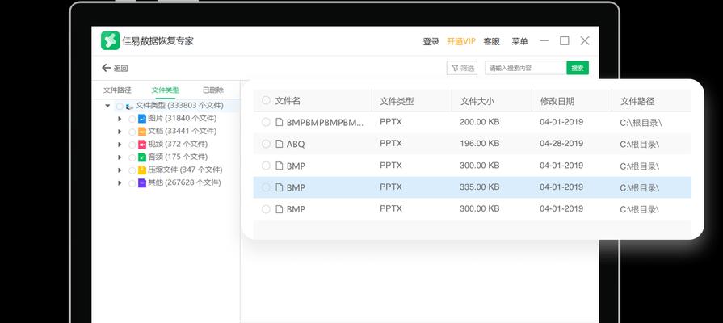Click the 开通VIP link
Screen dimensions: 723x323
pyautogui.click(x=461, y=41)
